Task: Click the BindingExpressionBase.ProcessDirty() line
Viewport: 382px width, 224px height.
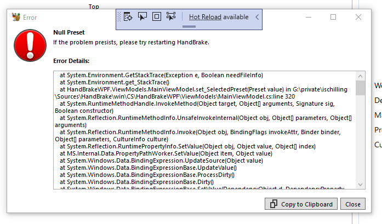Action: [x=147, y=175]
